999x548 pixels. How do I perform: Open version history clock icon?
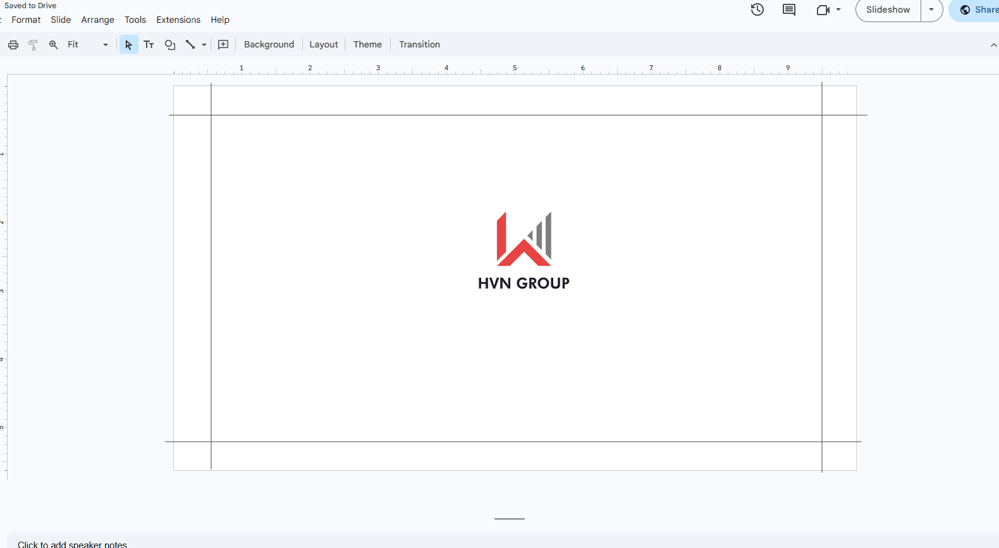[757, 9]
